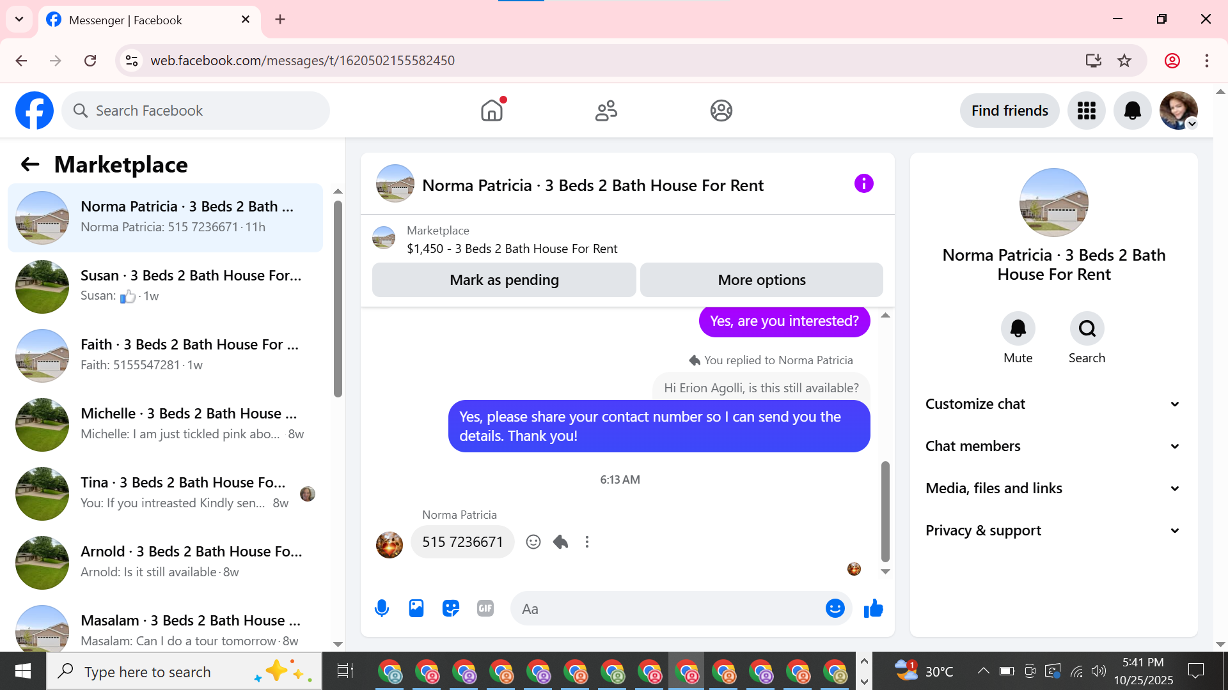React to Norma's phone number message
Screen dimensions: 1228x690
pos(533,542)
